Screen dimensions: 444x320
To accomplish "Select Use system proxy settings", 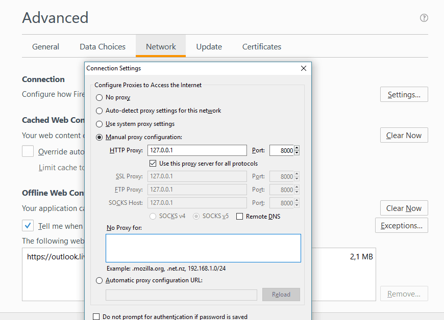I will (x=100, y=124).
